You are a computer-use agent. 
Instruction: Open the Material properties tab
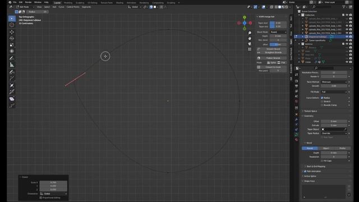click(297, 140)
